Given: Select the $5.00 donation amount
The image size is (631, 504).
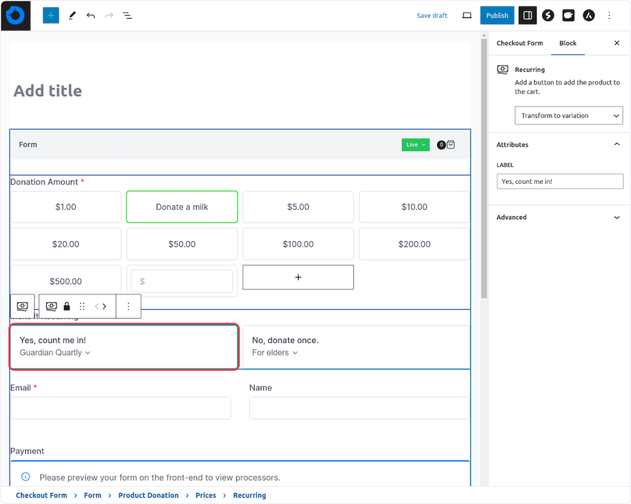Looking at the screenshot, I should [x=298, y=207].
